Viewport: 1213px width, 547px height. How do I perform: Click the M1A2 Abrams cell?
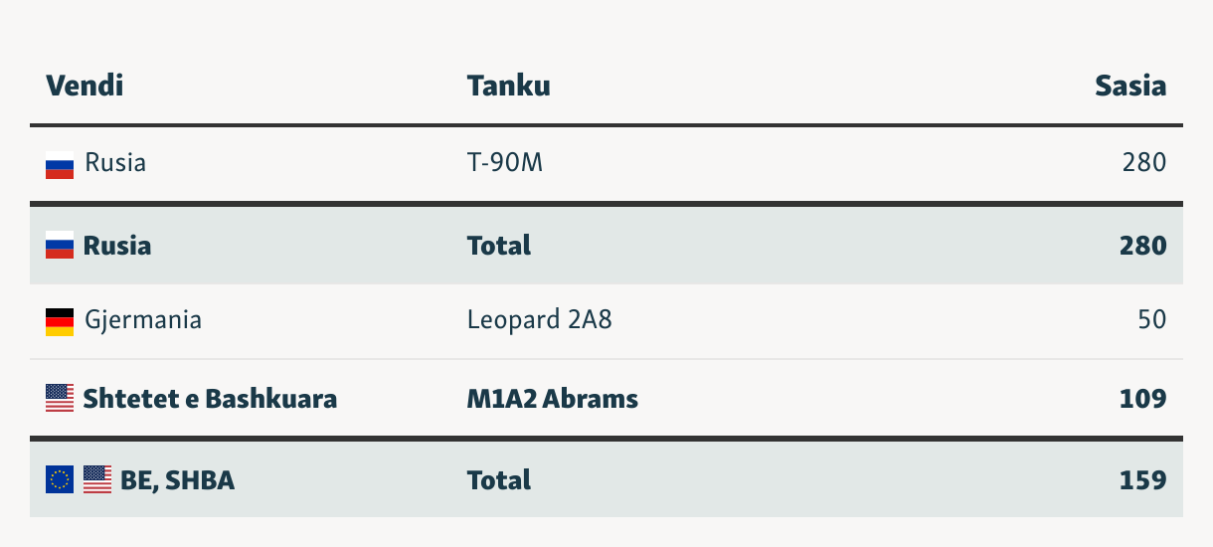pos(553,399)
